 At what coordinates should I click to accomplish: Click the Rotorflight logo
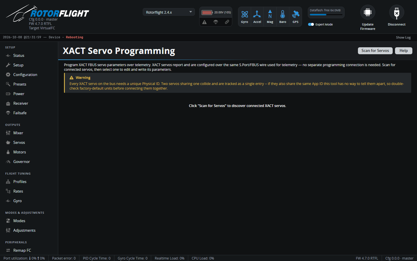(x=48, y=13)
